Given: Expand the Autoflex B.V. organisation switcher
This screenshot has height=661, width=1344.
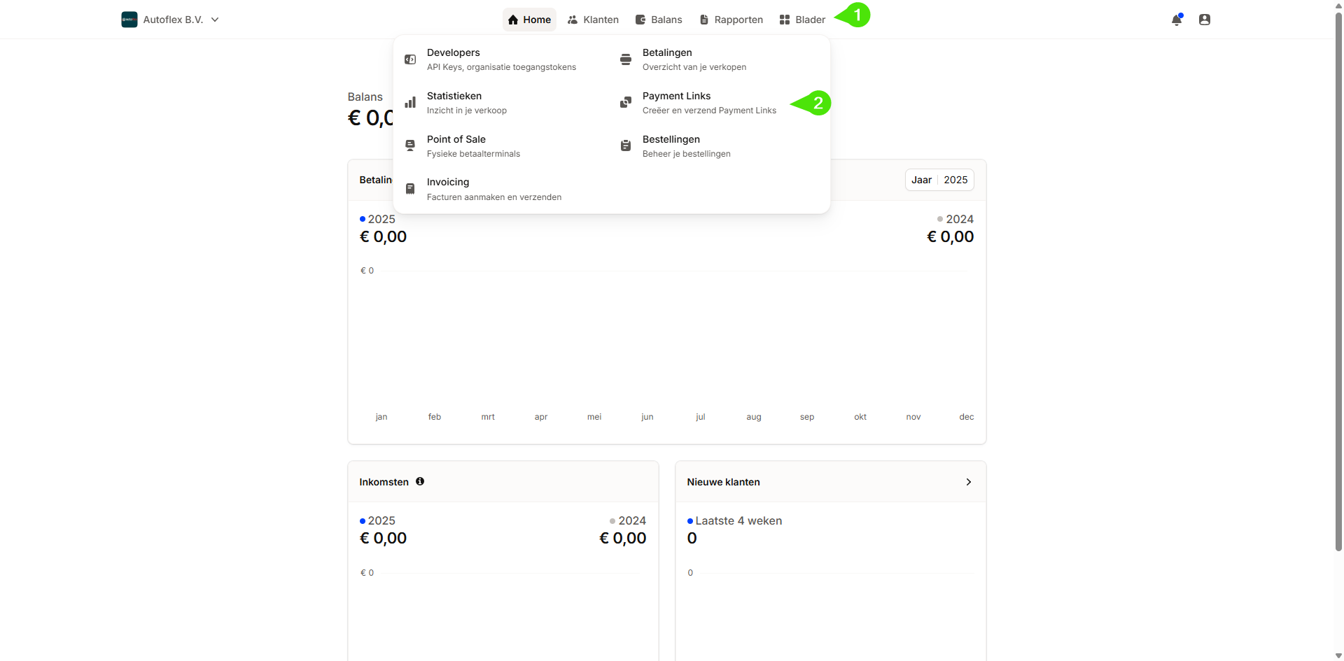Looking at the screenshot, I should [215, 20].
